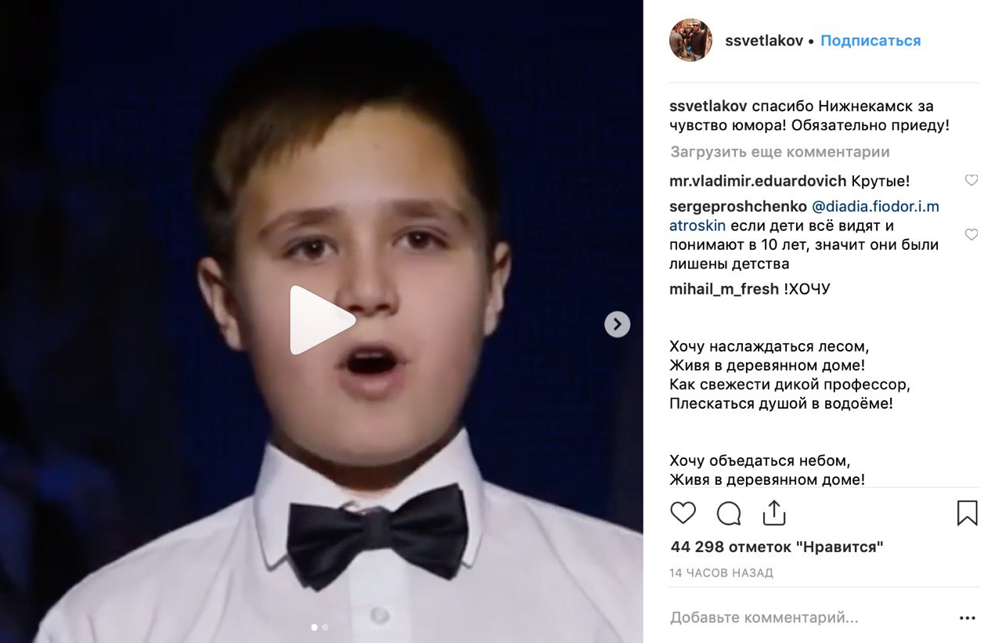Open ssvetlakov profile avatar
Viewport: 1002px width, 643px height.
coord(690,40)
